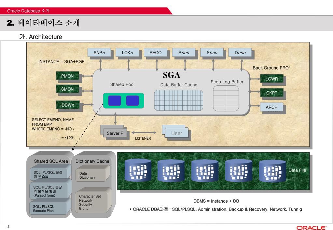Screen dimensions: 333x230
Task: Select the Dnnn dispatcher box
Action: click(x=240, y=53)
